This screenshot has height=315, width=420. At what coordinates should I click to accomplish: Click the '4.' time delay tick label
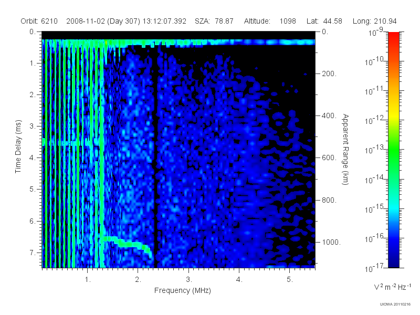[x=33, y=158]
